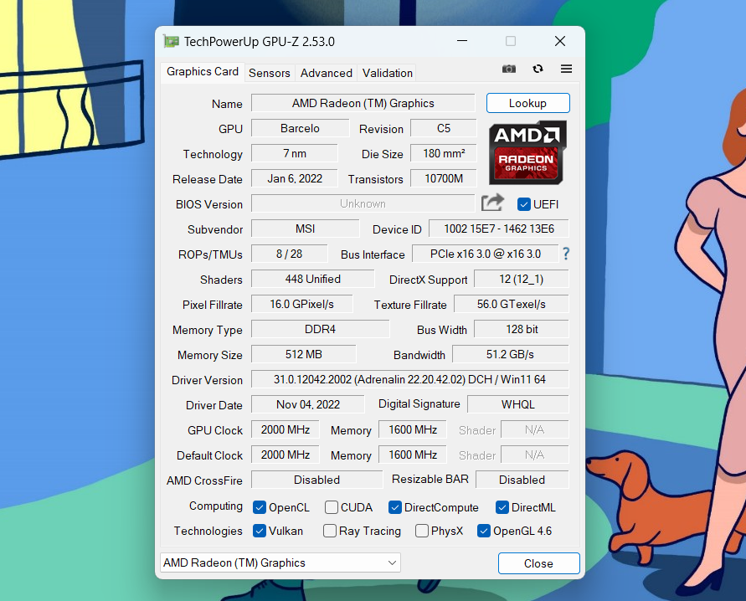Click the Subvendor field MSI

[305, 229]
